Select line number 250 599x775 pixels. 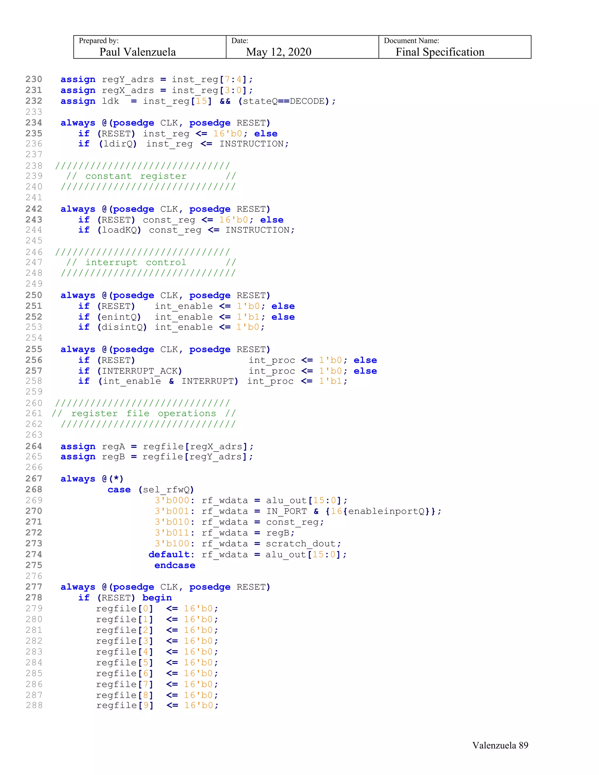click(x=34, y=295)
